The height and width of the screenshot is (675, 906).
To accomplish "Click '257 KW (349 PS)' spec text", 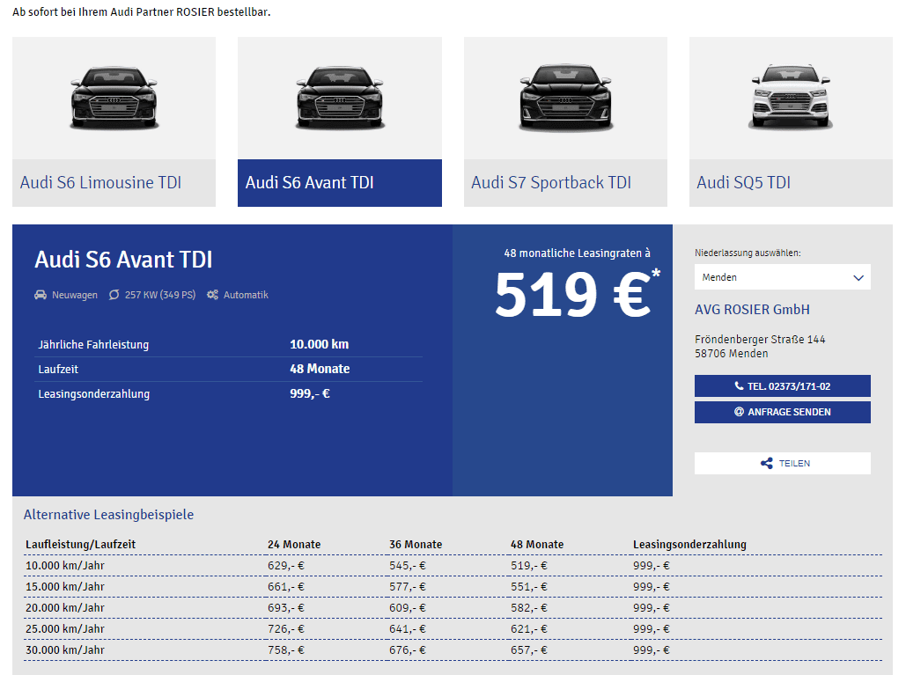I will tap(160, 295).
